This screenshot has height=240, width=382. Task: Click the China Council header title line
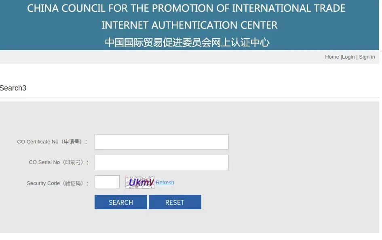click(x=186, y=8)
